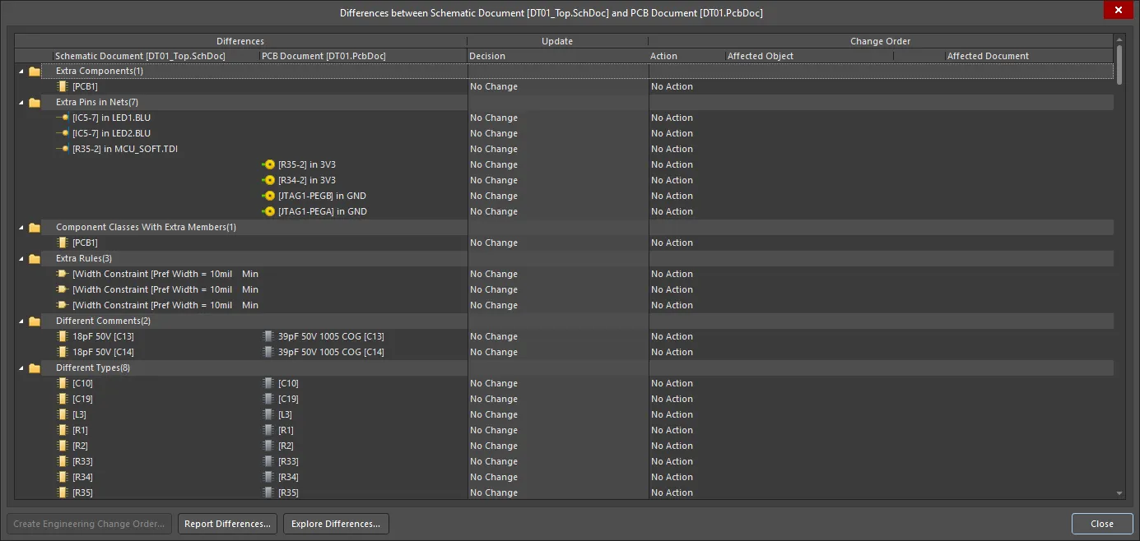Image resolution: width=1140 pixels, height=541 pixels.
Task: Click Report Differences button
Action: 227,524
